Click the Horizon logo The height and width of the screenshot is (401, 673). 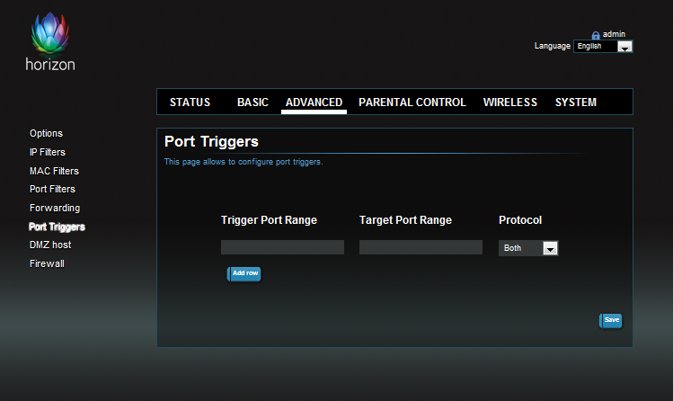point(50,41)
